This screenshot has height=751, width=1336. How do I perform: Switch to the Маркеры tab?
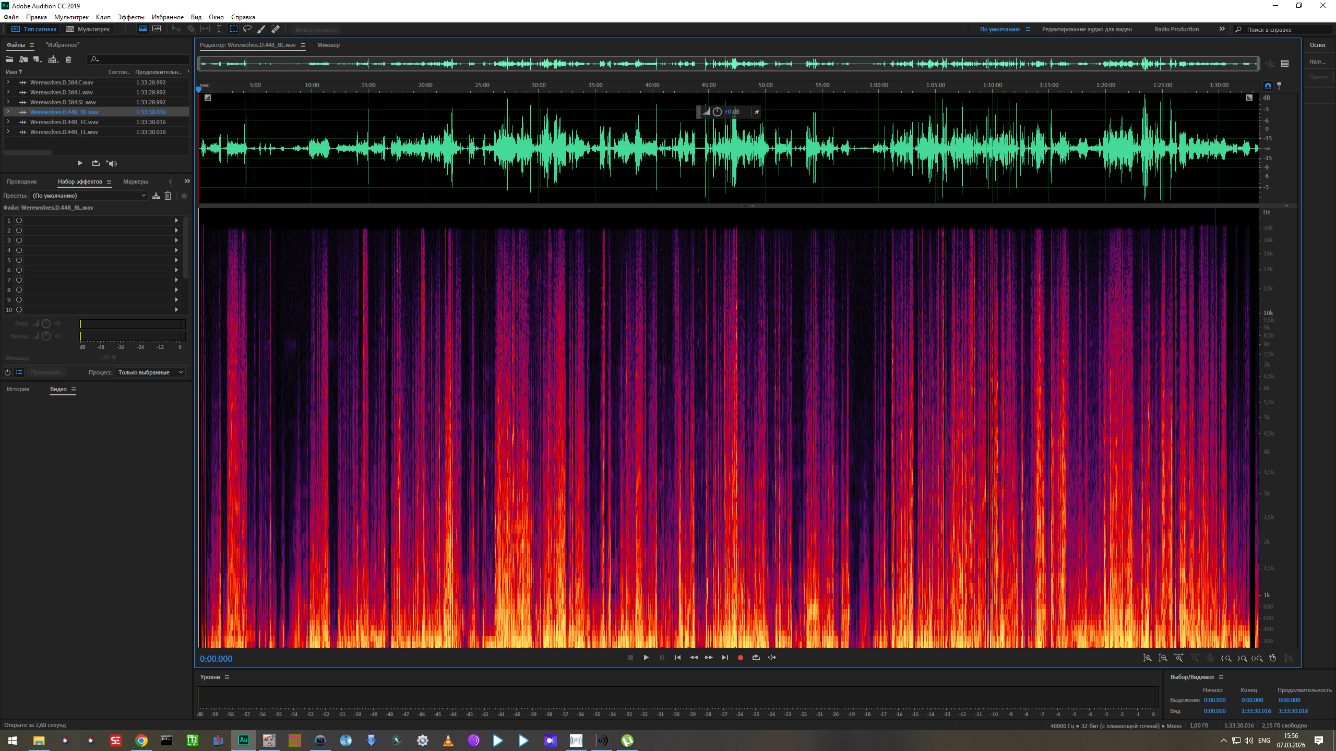(135, 181)
